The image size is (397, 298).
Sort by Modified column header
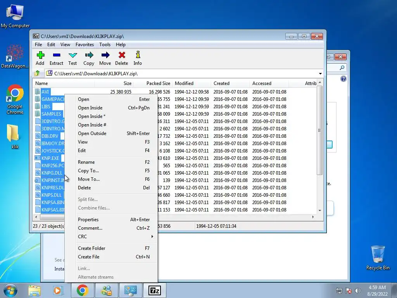click(192, 83)
